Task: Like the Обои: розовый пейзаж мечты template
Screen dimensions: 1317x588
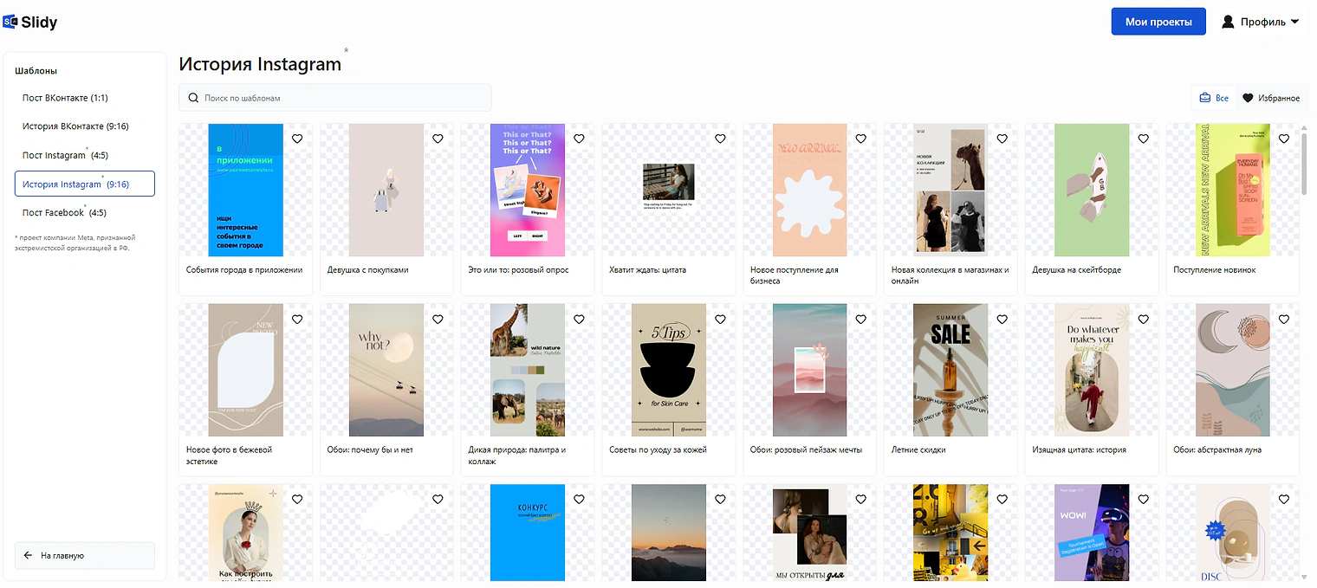Action: pyautogui.click(x=861, y=320)
